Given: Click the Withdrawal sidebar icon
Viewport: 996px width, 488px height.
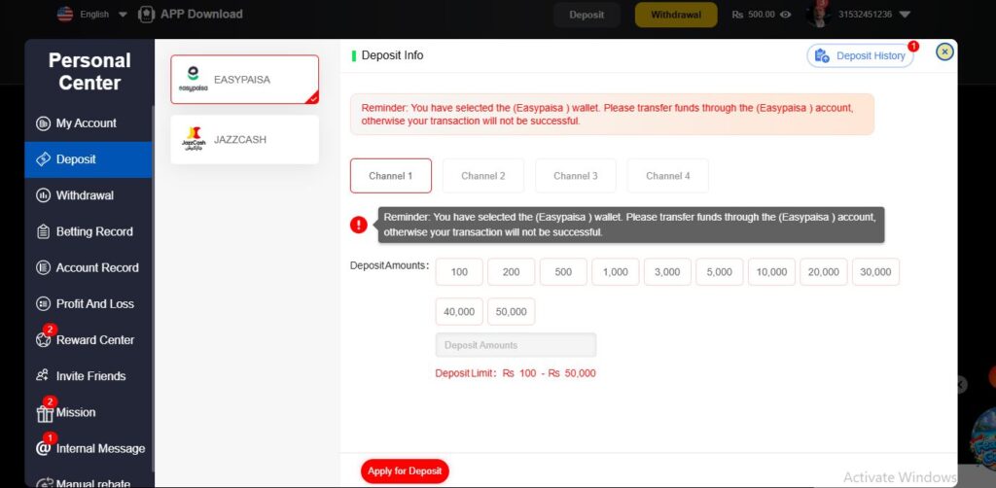Looking at the screenshot, I should pos(43,195).
